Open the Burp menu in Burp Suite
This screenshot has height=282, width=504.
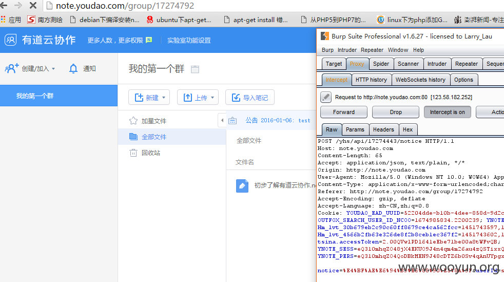point(327,50)
